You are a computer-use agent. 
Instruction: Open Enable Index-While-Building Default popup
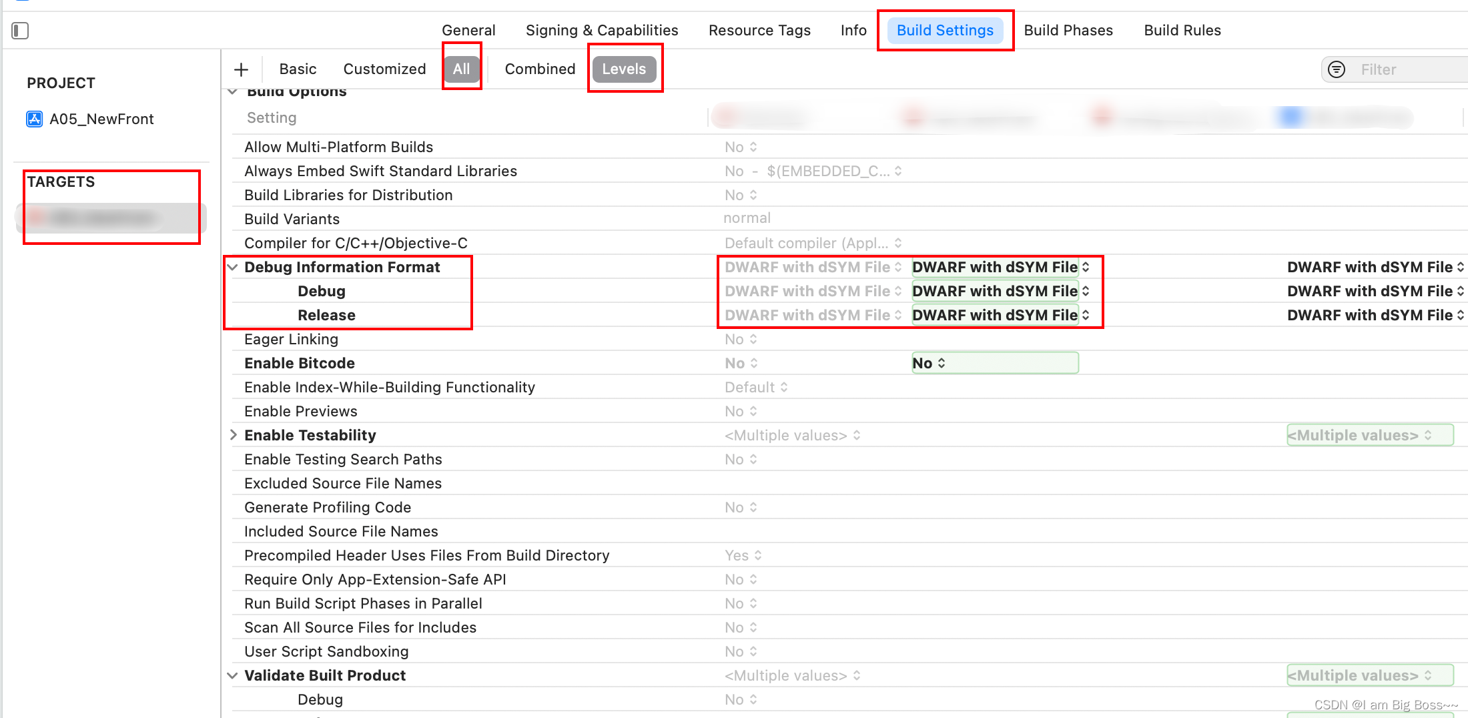coord(756,388)
